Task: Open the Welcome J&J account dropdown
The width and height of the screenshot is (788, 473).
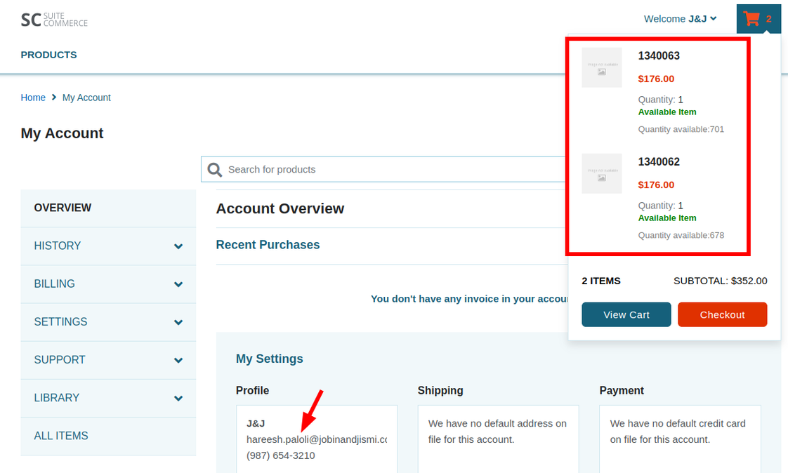Action: click(x=680, y=19)
